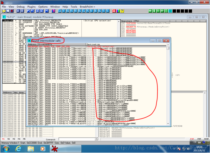
Task: Click the Execute till return icon
Action: coord(47,11)
